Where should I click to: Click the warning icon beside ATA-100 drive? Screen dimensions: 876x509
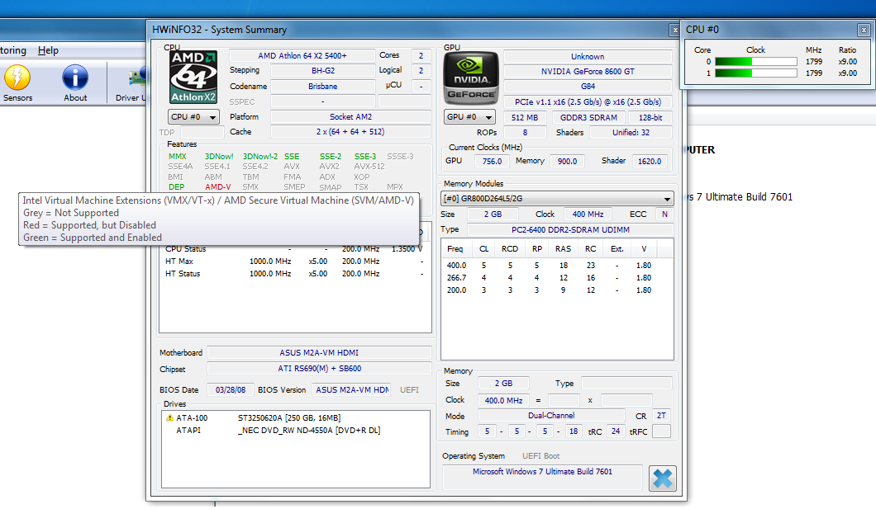(170, 417)
